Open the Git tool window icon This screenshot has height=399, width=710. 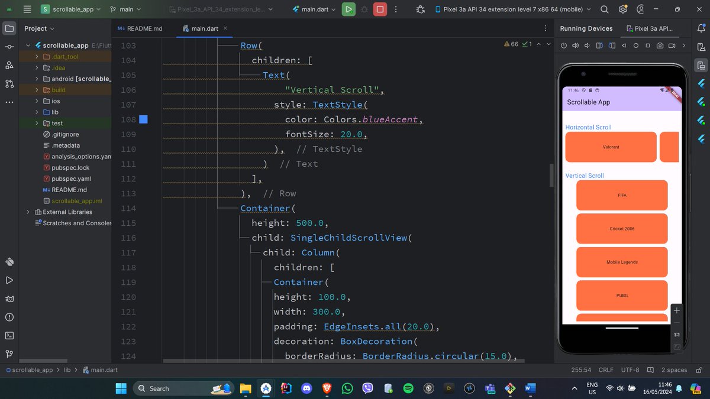[x=9, y=353]
